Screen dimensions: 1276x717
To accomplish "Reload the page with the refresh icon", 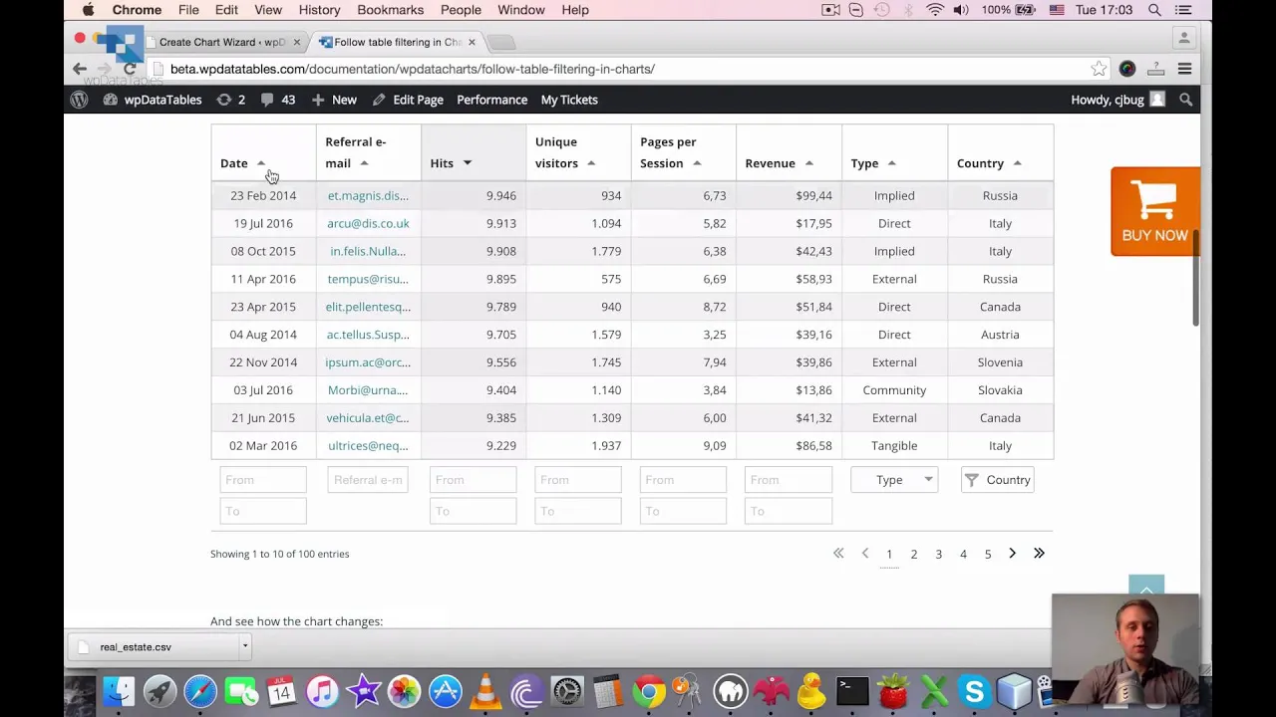I will (130, 69).
